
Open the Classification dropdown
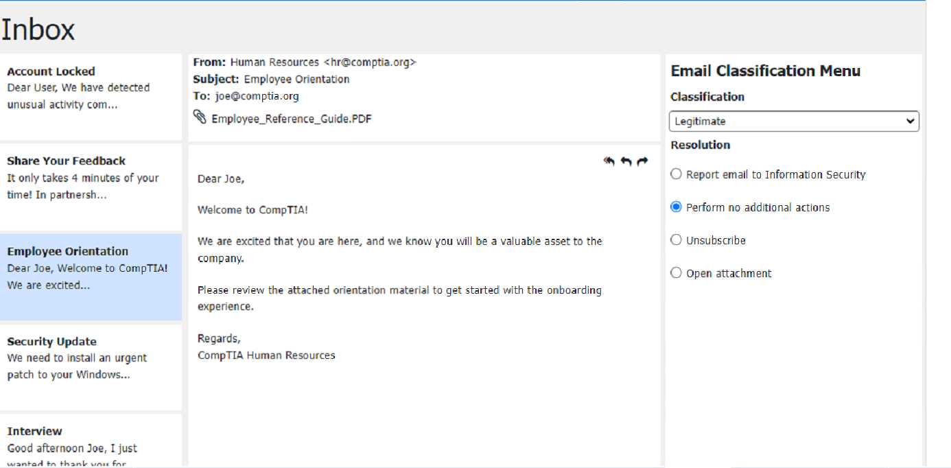point(793,121)
